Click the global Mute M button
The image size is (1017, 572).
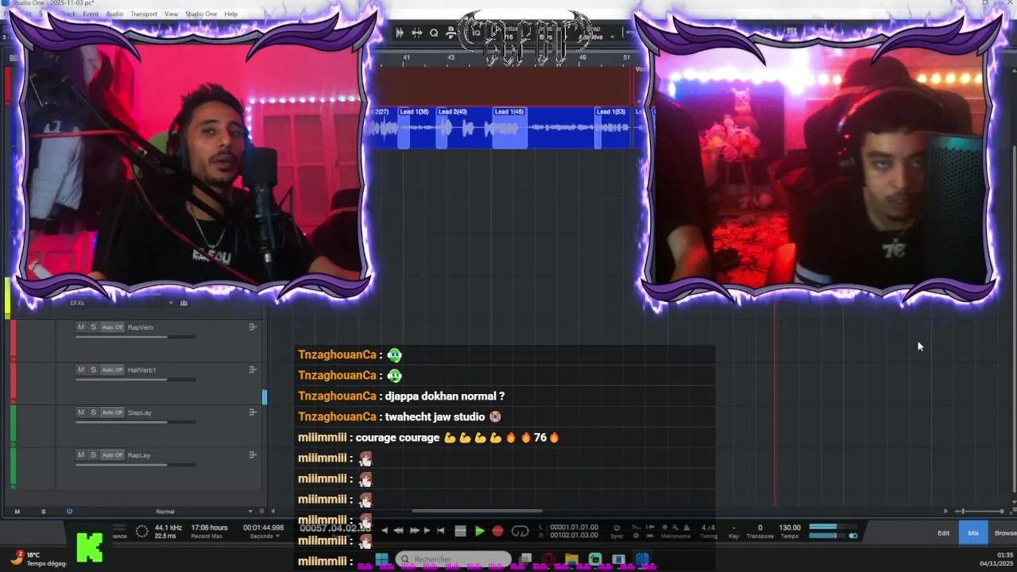click(17, 512)
